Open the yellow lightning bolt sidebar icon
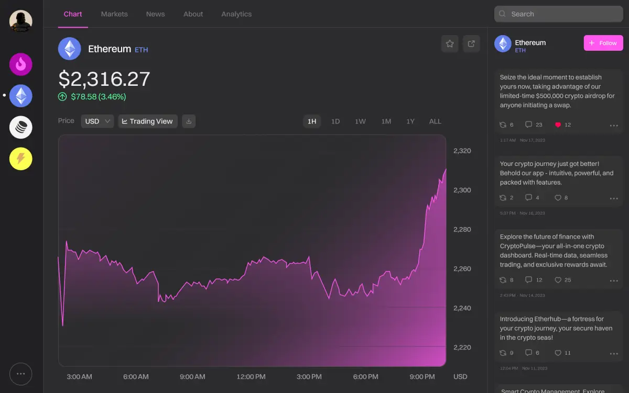Viewport: 629px width, 393px height. pyautogui.click(x=21, y=159)
